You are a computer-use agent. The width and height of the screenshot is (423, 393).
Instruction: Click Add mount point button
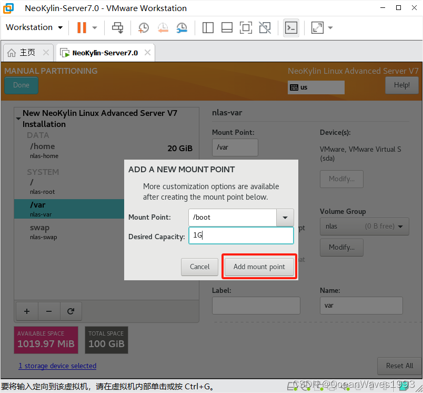point(259,267)
